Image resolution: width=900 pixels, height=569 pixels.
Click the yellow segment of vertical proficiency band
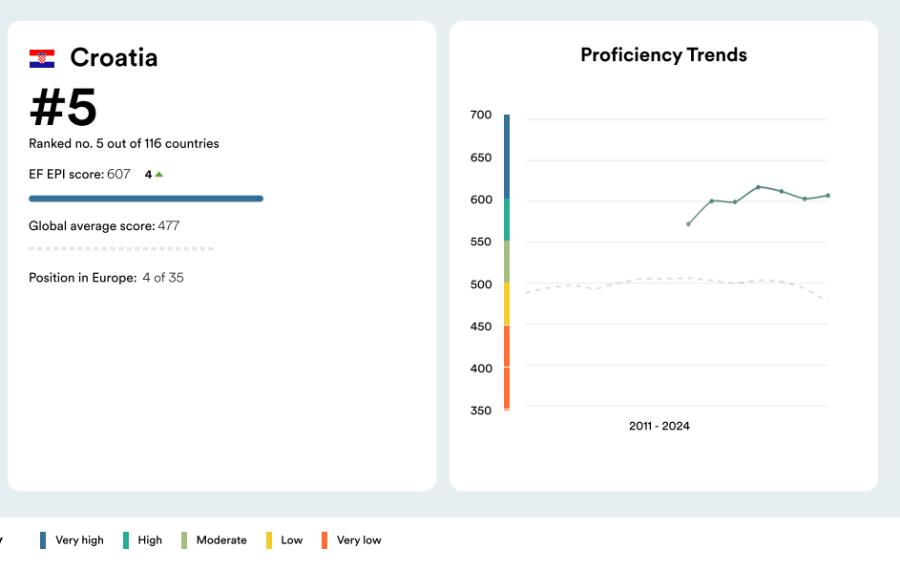(x=507, y=304)
